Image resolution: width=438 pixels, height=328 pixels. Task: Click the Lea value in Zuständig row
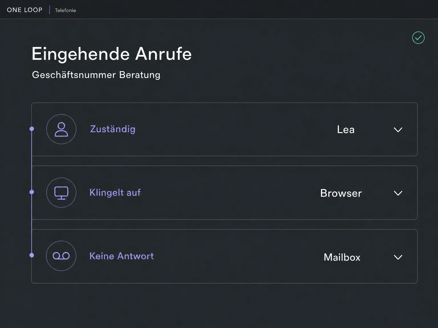(346, 130)
